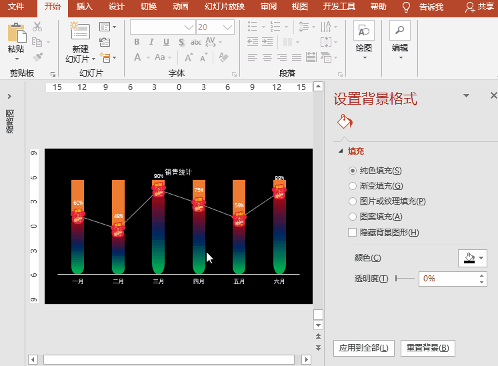Toggle Italic formatting
Viewport: 498px width, 366px height.
(x=151, y=42)
